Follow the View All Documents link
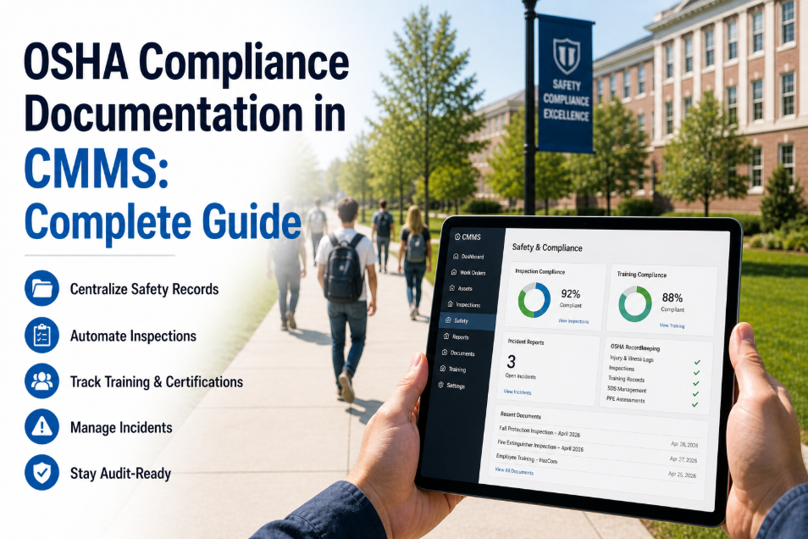 tap(514, 471)
